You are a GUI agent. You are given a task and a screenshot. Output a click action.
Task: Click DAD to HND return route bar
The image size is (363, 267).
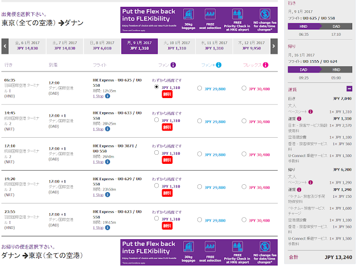pos(320,70)
